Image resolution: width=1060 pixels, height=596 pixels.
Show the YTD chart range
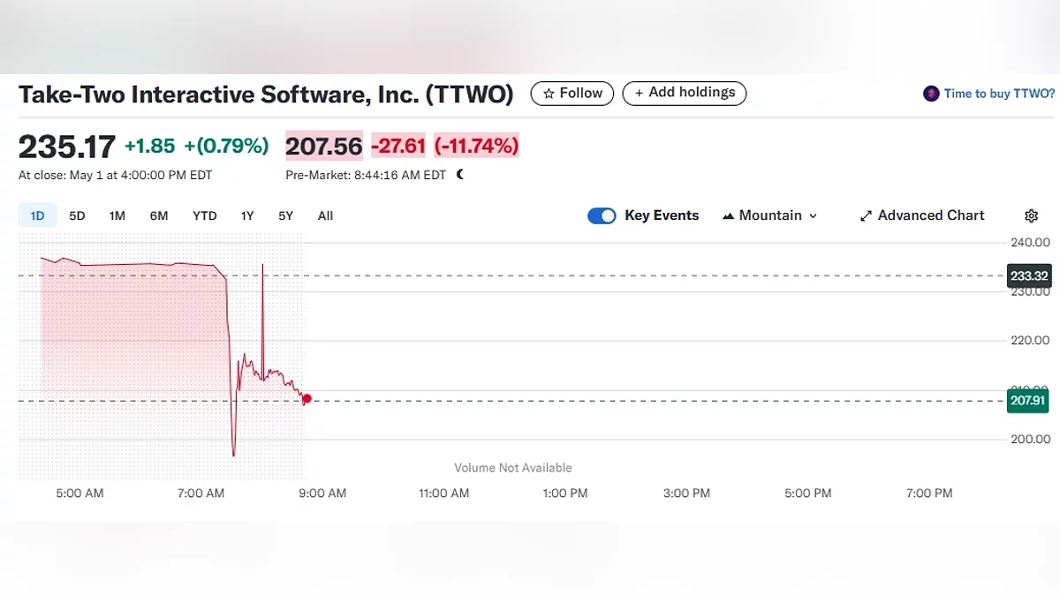[x=204, y=215]
